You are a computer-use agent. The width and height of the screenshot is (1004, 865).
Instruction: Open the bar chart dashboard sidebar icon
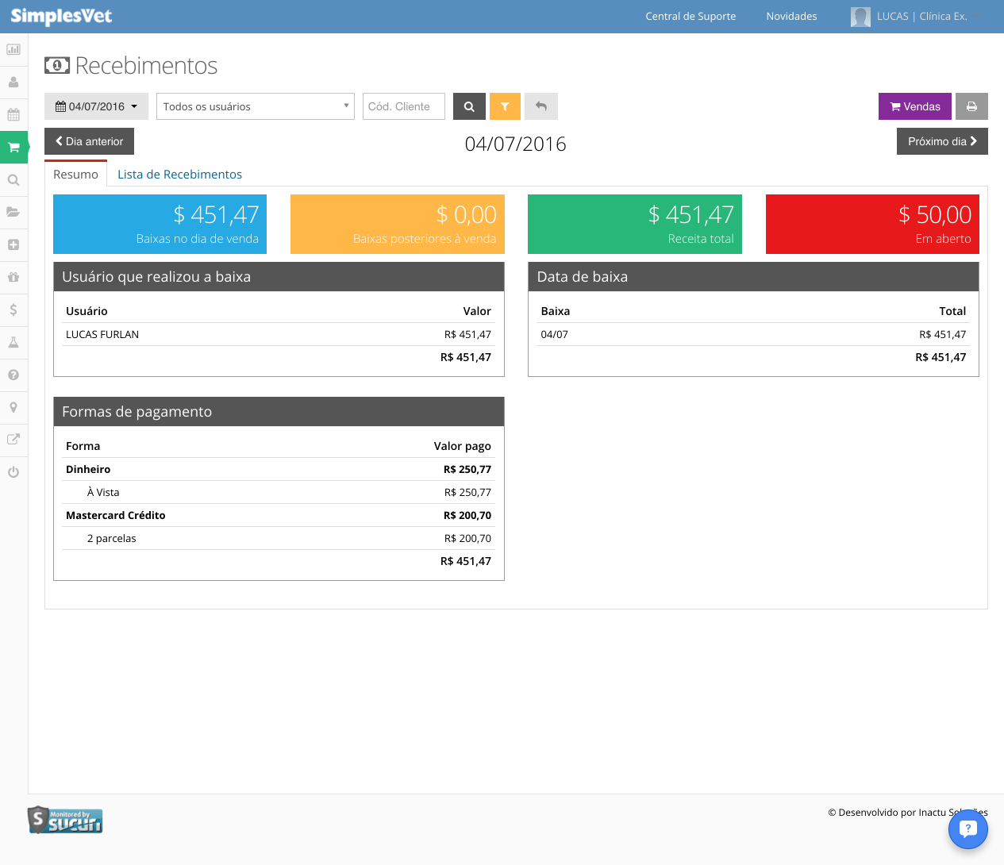13,49
